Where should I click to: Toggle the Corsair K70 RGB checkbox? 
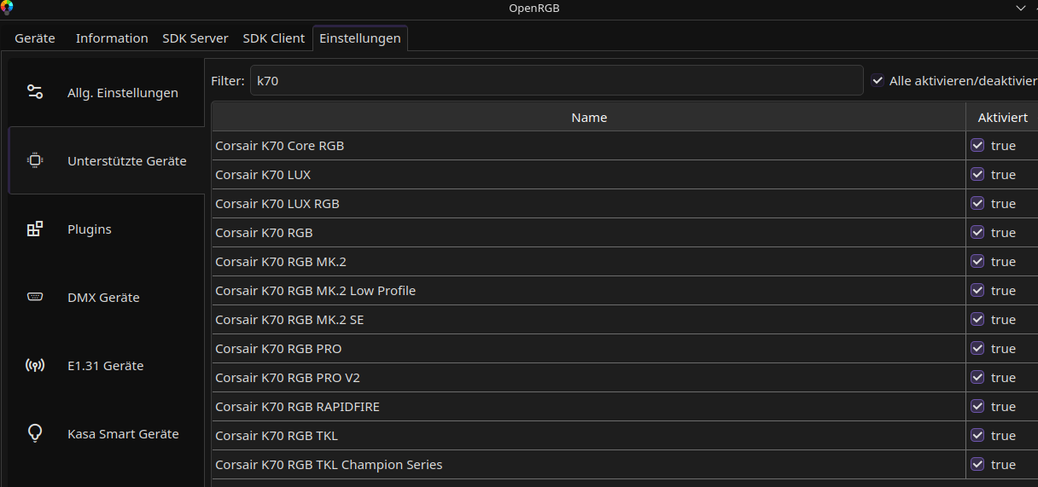click(x=978, y=232)
